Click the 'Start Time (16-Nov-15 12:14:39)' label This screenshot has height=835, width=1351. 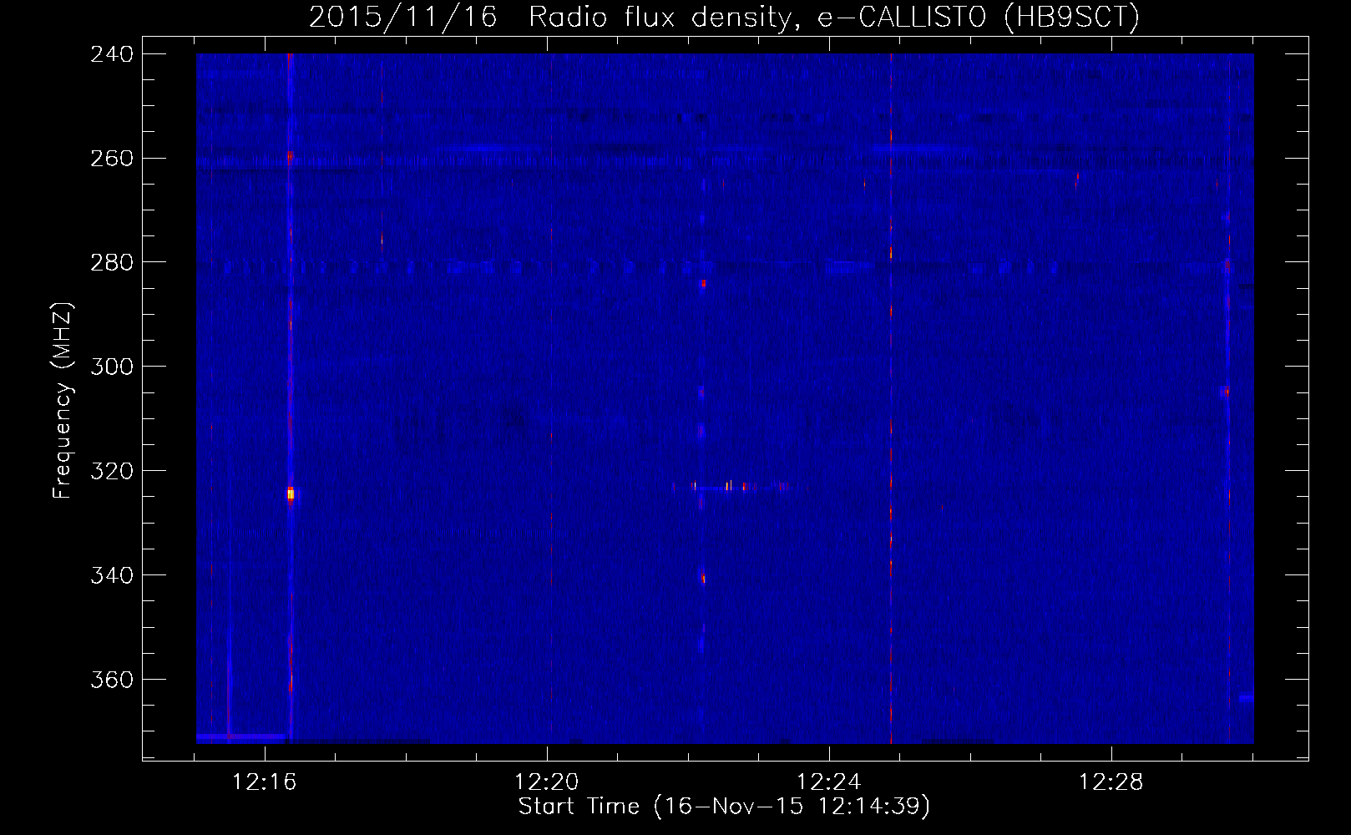(724, 807)
